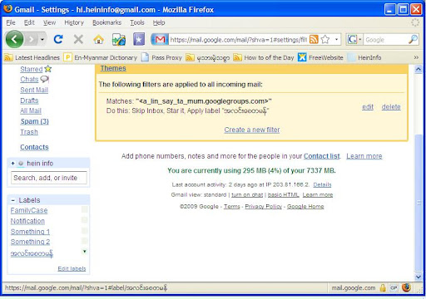This screenshot has width=426, height=299.
Task: Open the Tools menu
Action: pyautogui.click(x=137, y=22)
